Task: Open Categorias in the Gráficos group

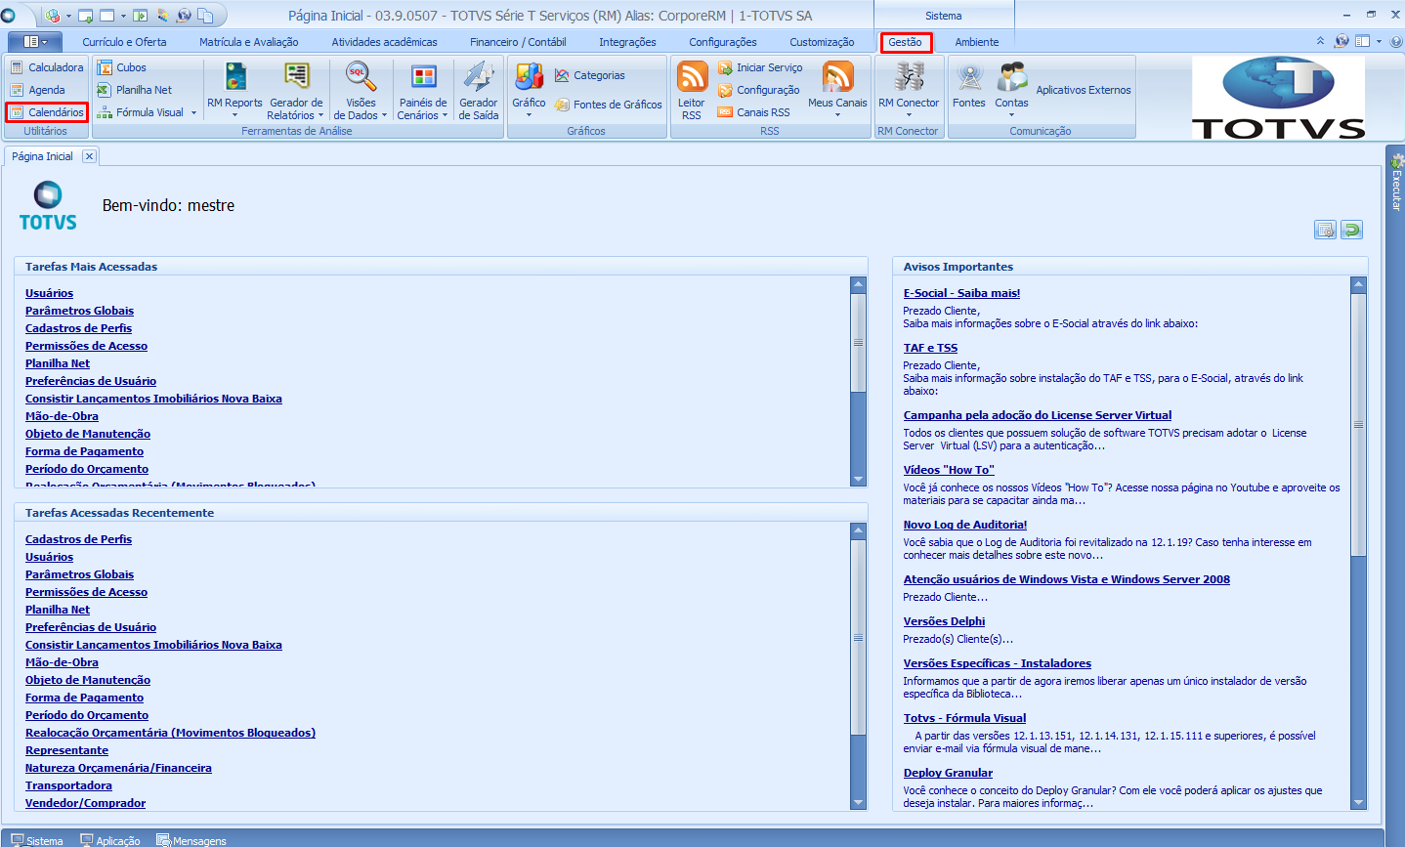Action: [x=590, y=75]
